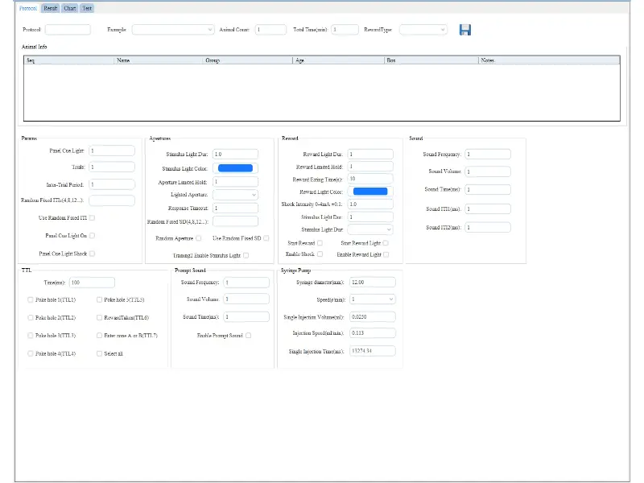
Task: Expand the Lighted Aperture dropdown
Action: click(x=236, y=195)
